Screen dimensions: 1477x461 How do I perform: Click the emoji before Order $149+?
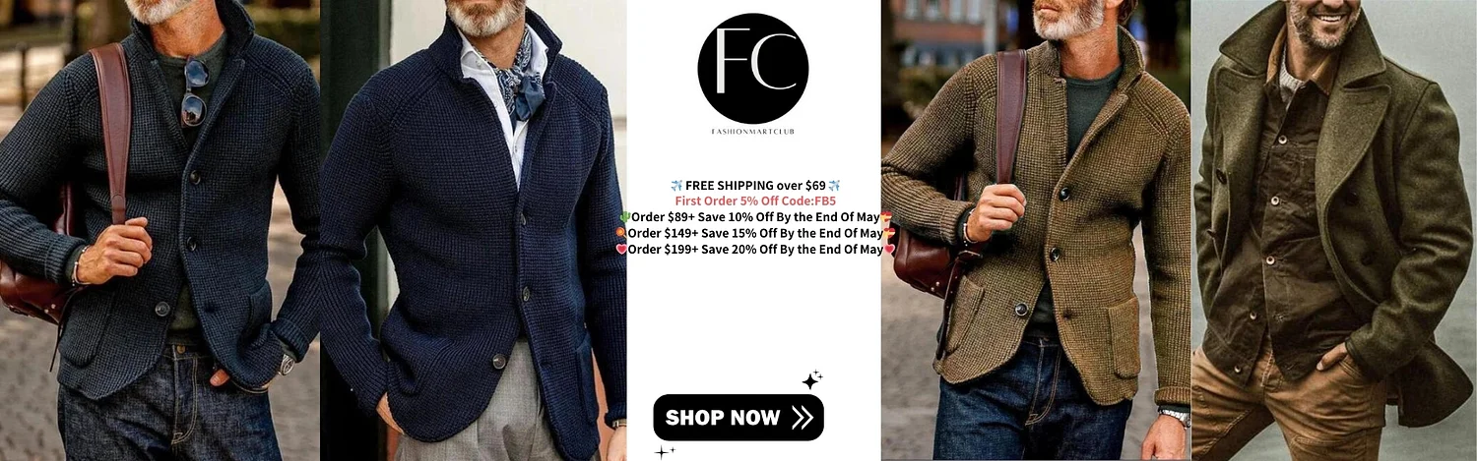point(621,233)
